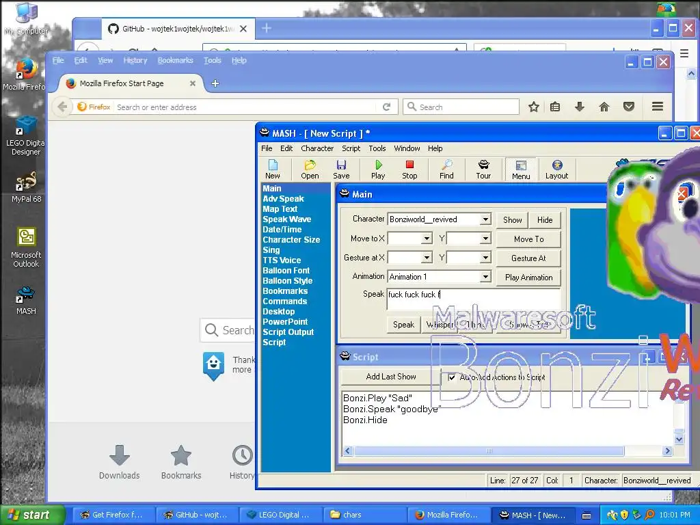Expand the Character dropdown Bonziworld__revived

[485, 219]
